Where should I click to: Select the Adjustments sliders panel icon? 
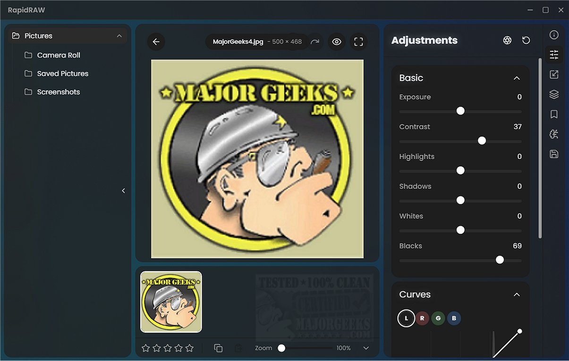coord(554,55)
